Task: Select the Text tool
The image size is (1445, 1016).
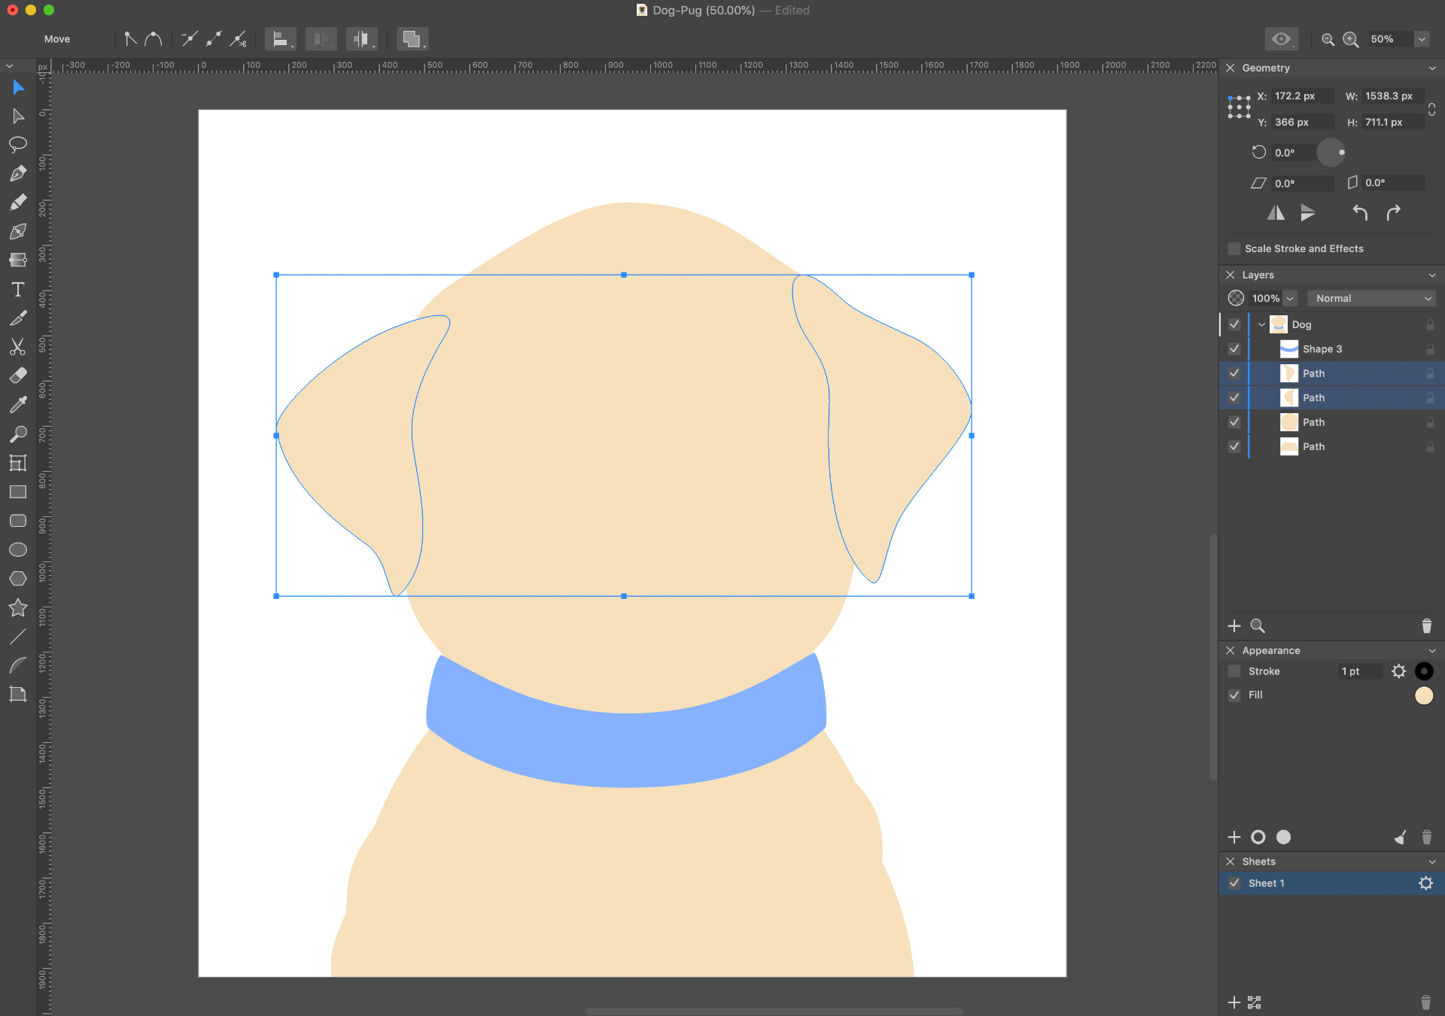Action: 18,289
